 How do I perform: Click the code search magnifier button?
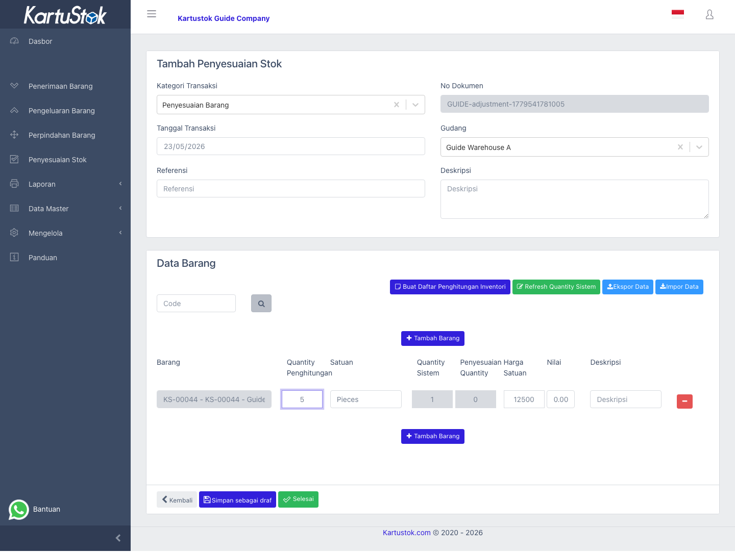(261, 304)
